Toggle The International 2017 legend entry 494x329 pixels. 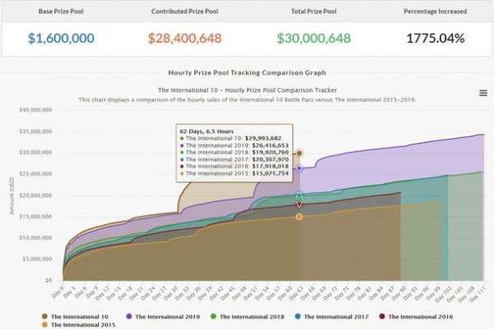[332, 317]
